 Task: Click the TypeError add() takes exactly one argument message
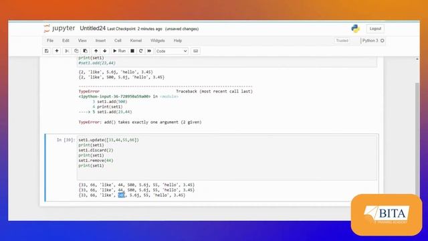[x=140, y=122]
